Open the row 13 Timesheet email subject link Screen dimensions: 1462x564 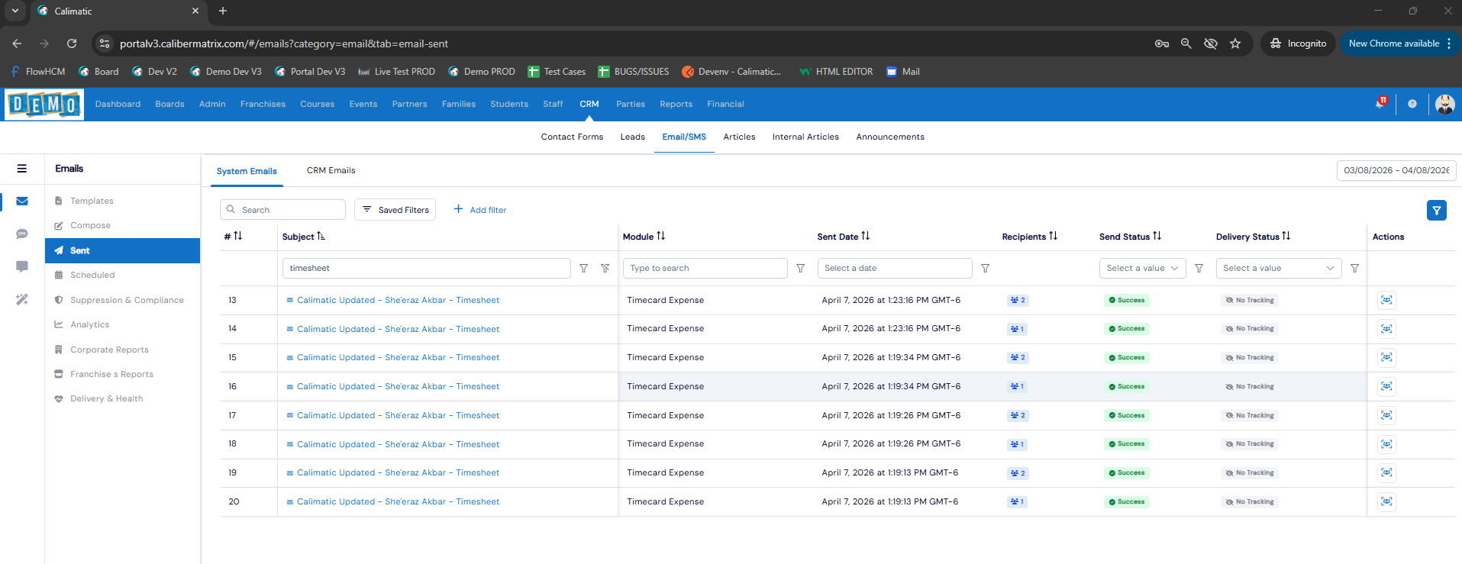click(398, 300)
